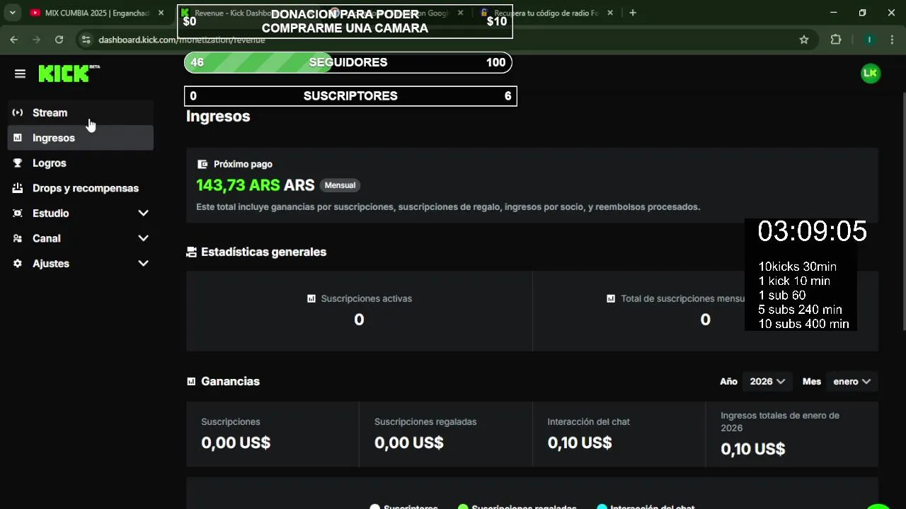
Task: Open the browser extensions puzzle icon
Action: click(x=836, y=40)
